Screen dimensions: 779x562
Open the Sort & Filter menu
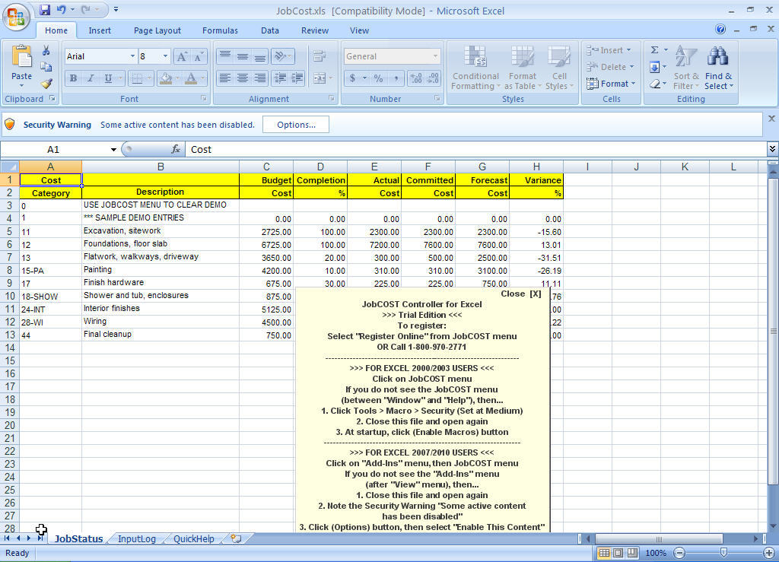tap(686, 68)
